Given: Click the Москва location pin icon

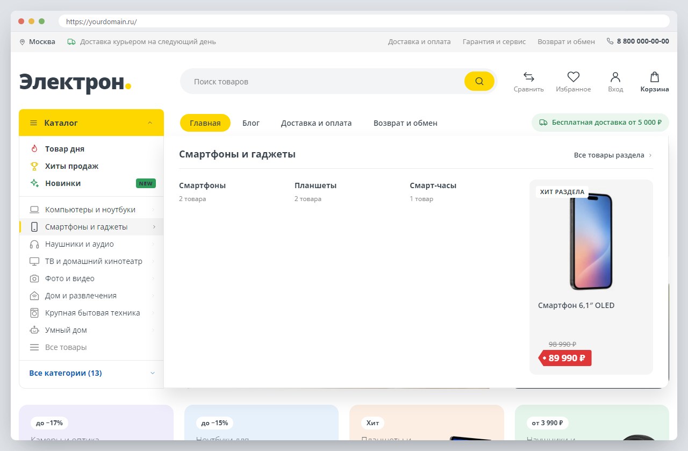Looking at the screenshot, I should [23, 42].
